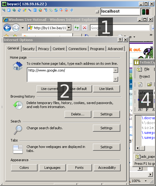
Task: Open Tabs Settings button
Action: [106, 147]
